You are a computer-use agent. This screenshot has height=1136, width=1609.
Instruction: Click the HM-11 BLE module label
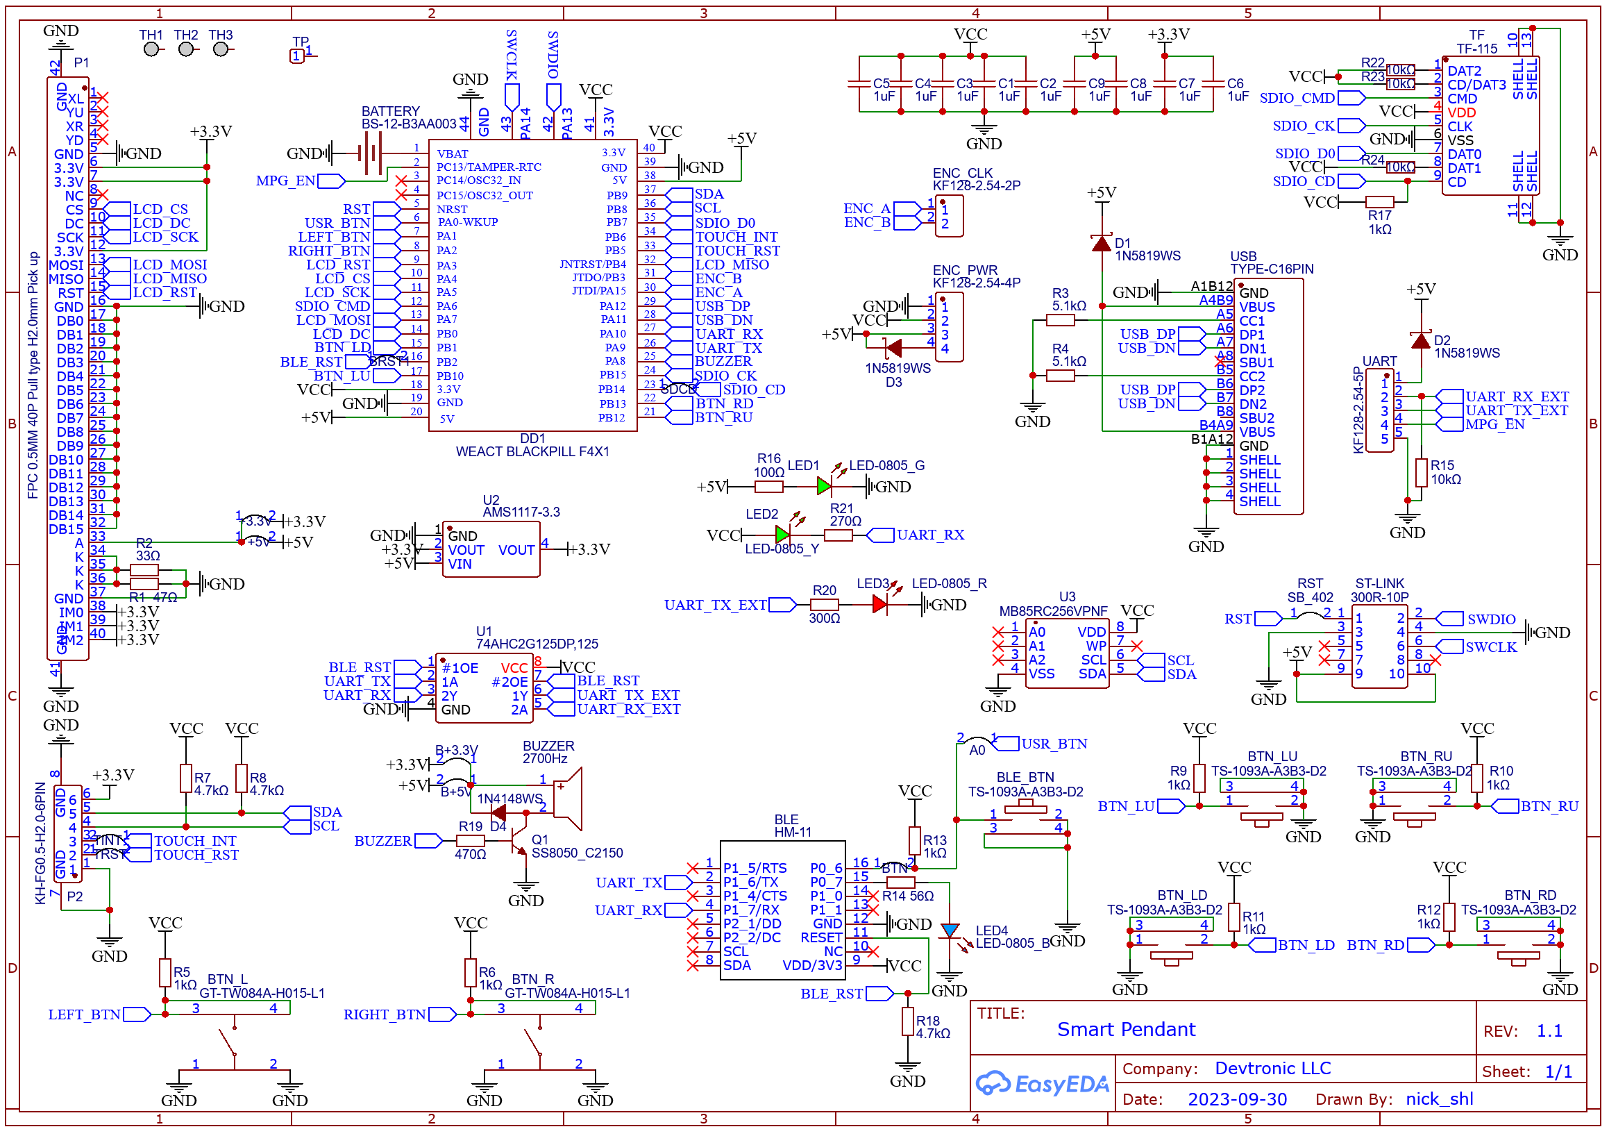793,833
